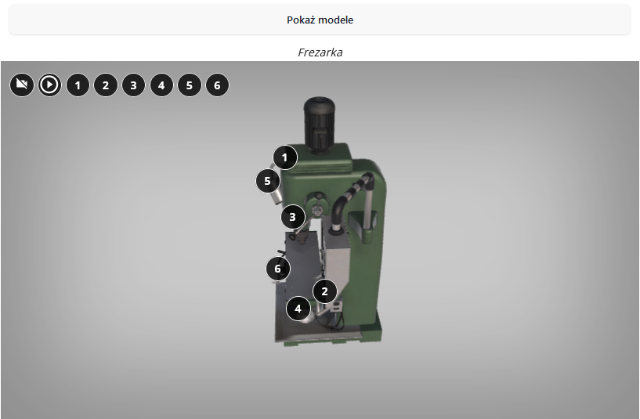Click hotspot 1 on the machine top

[x=285, y=157]
